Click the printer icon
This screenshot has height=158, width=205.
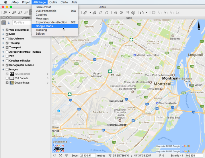click(142, 13)
